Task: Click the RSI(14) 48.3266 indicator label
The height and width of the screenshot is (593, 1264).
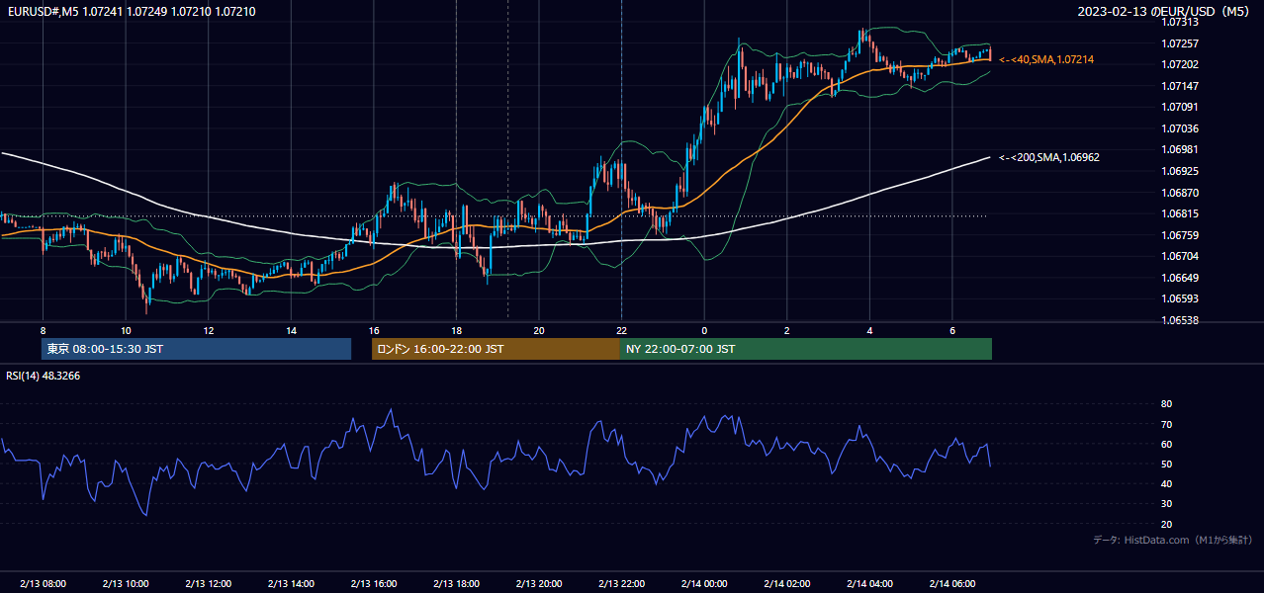Action: pos(44,376)
